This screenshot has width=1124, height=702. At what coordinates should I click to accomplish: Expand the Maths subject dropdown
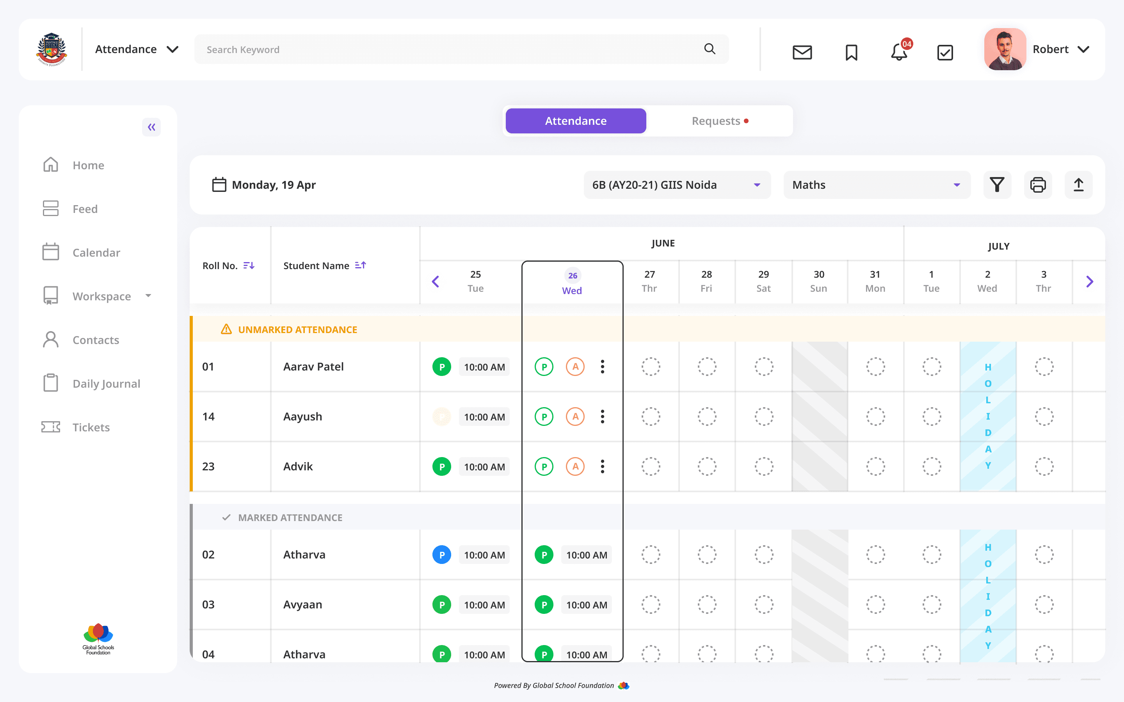(x=877, y=185)
